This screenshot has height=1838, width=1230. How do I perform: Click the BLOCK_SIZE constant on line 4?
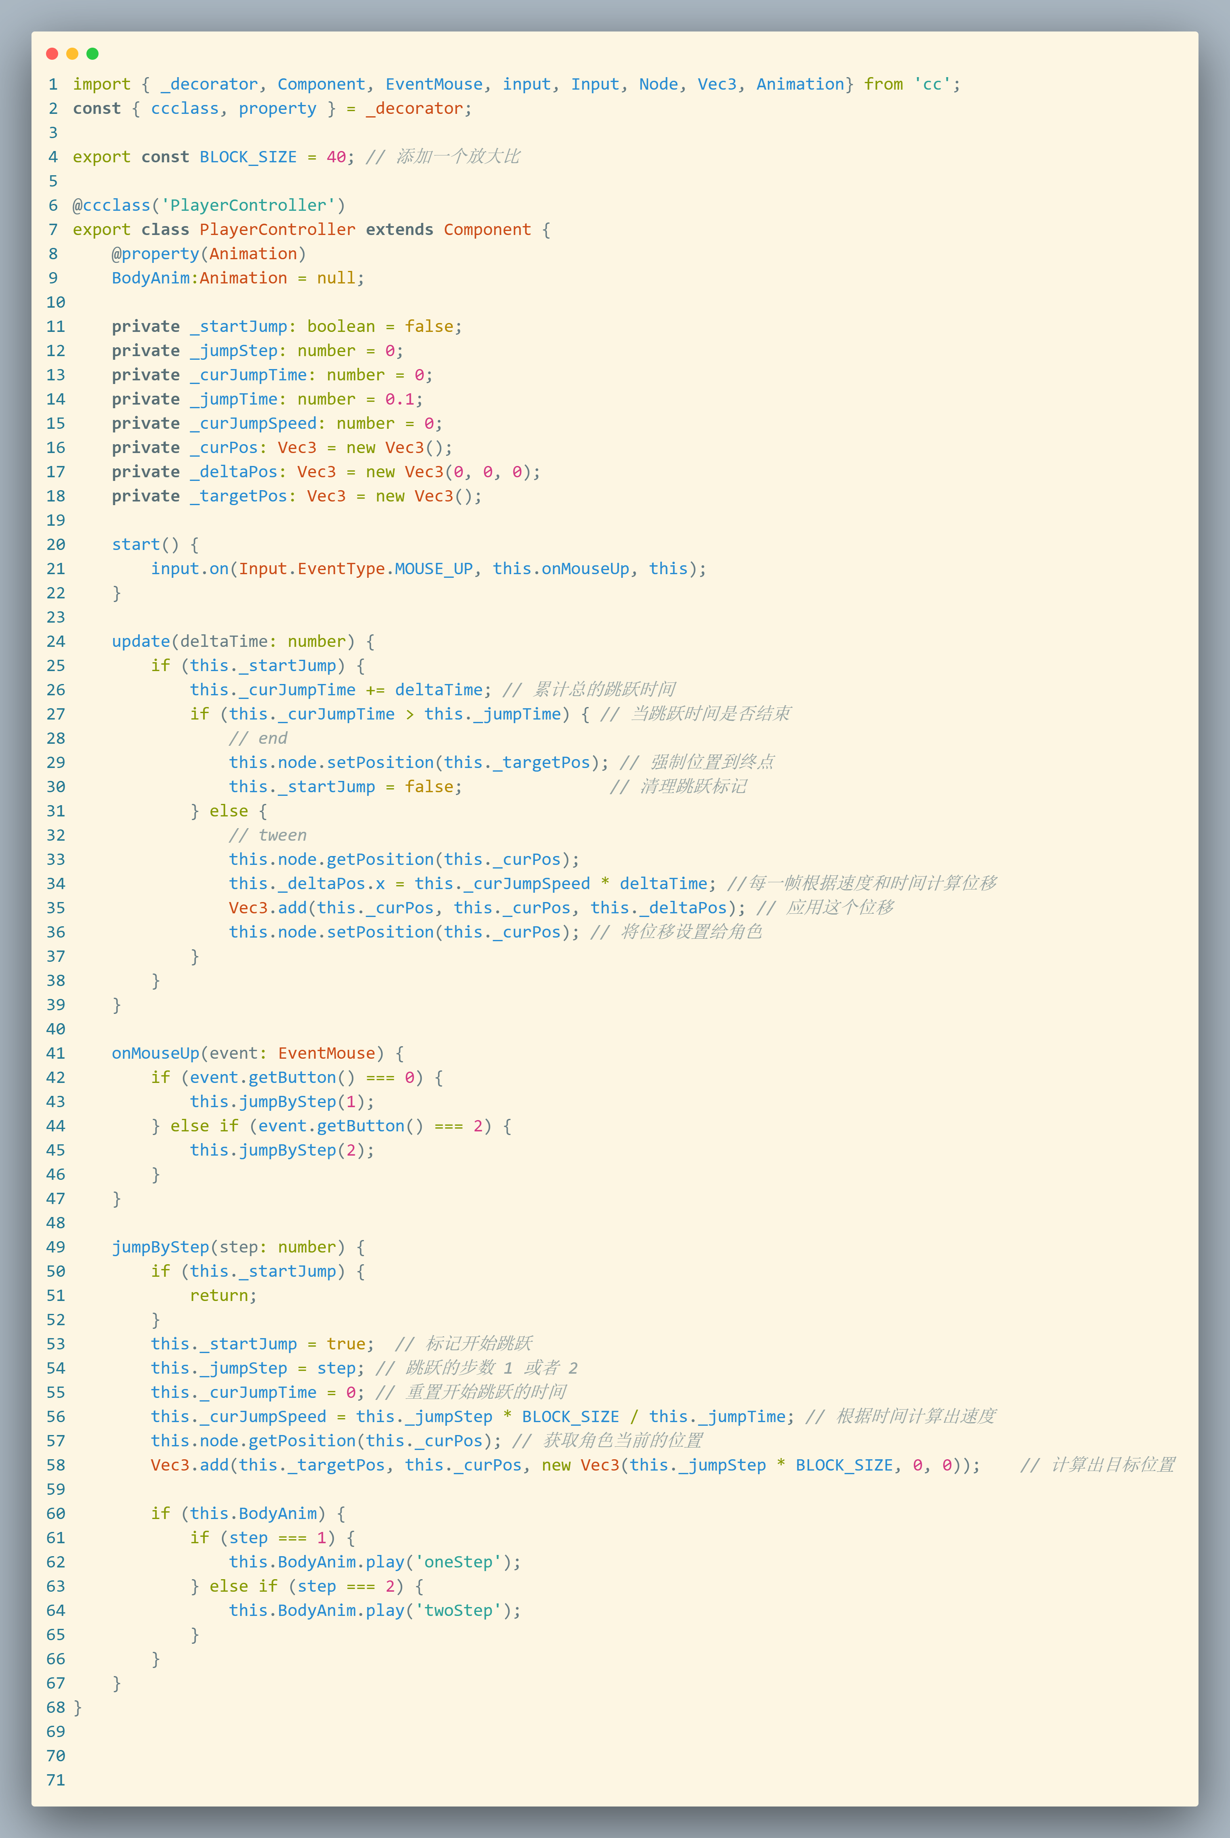point(248,157)
